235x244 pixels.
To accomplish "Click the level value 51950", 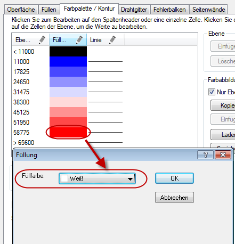I will [x=21, y=123].
